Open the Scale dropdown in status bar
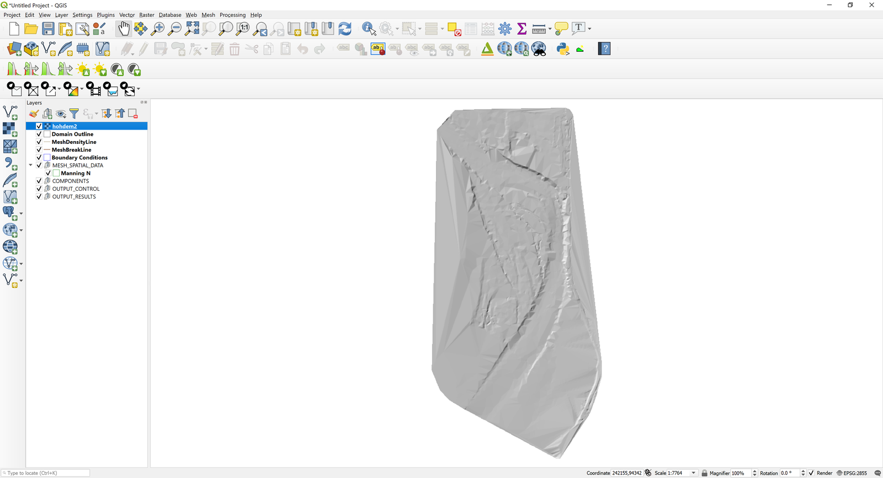 (694, 473)
